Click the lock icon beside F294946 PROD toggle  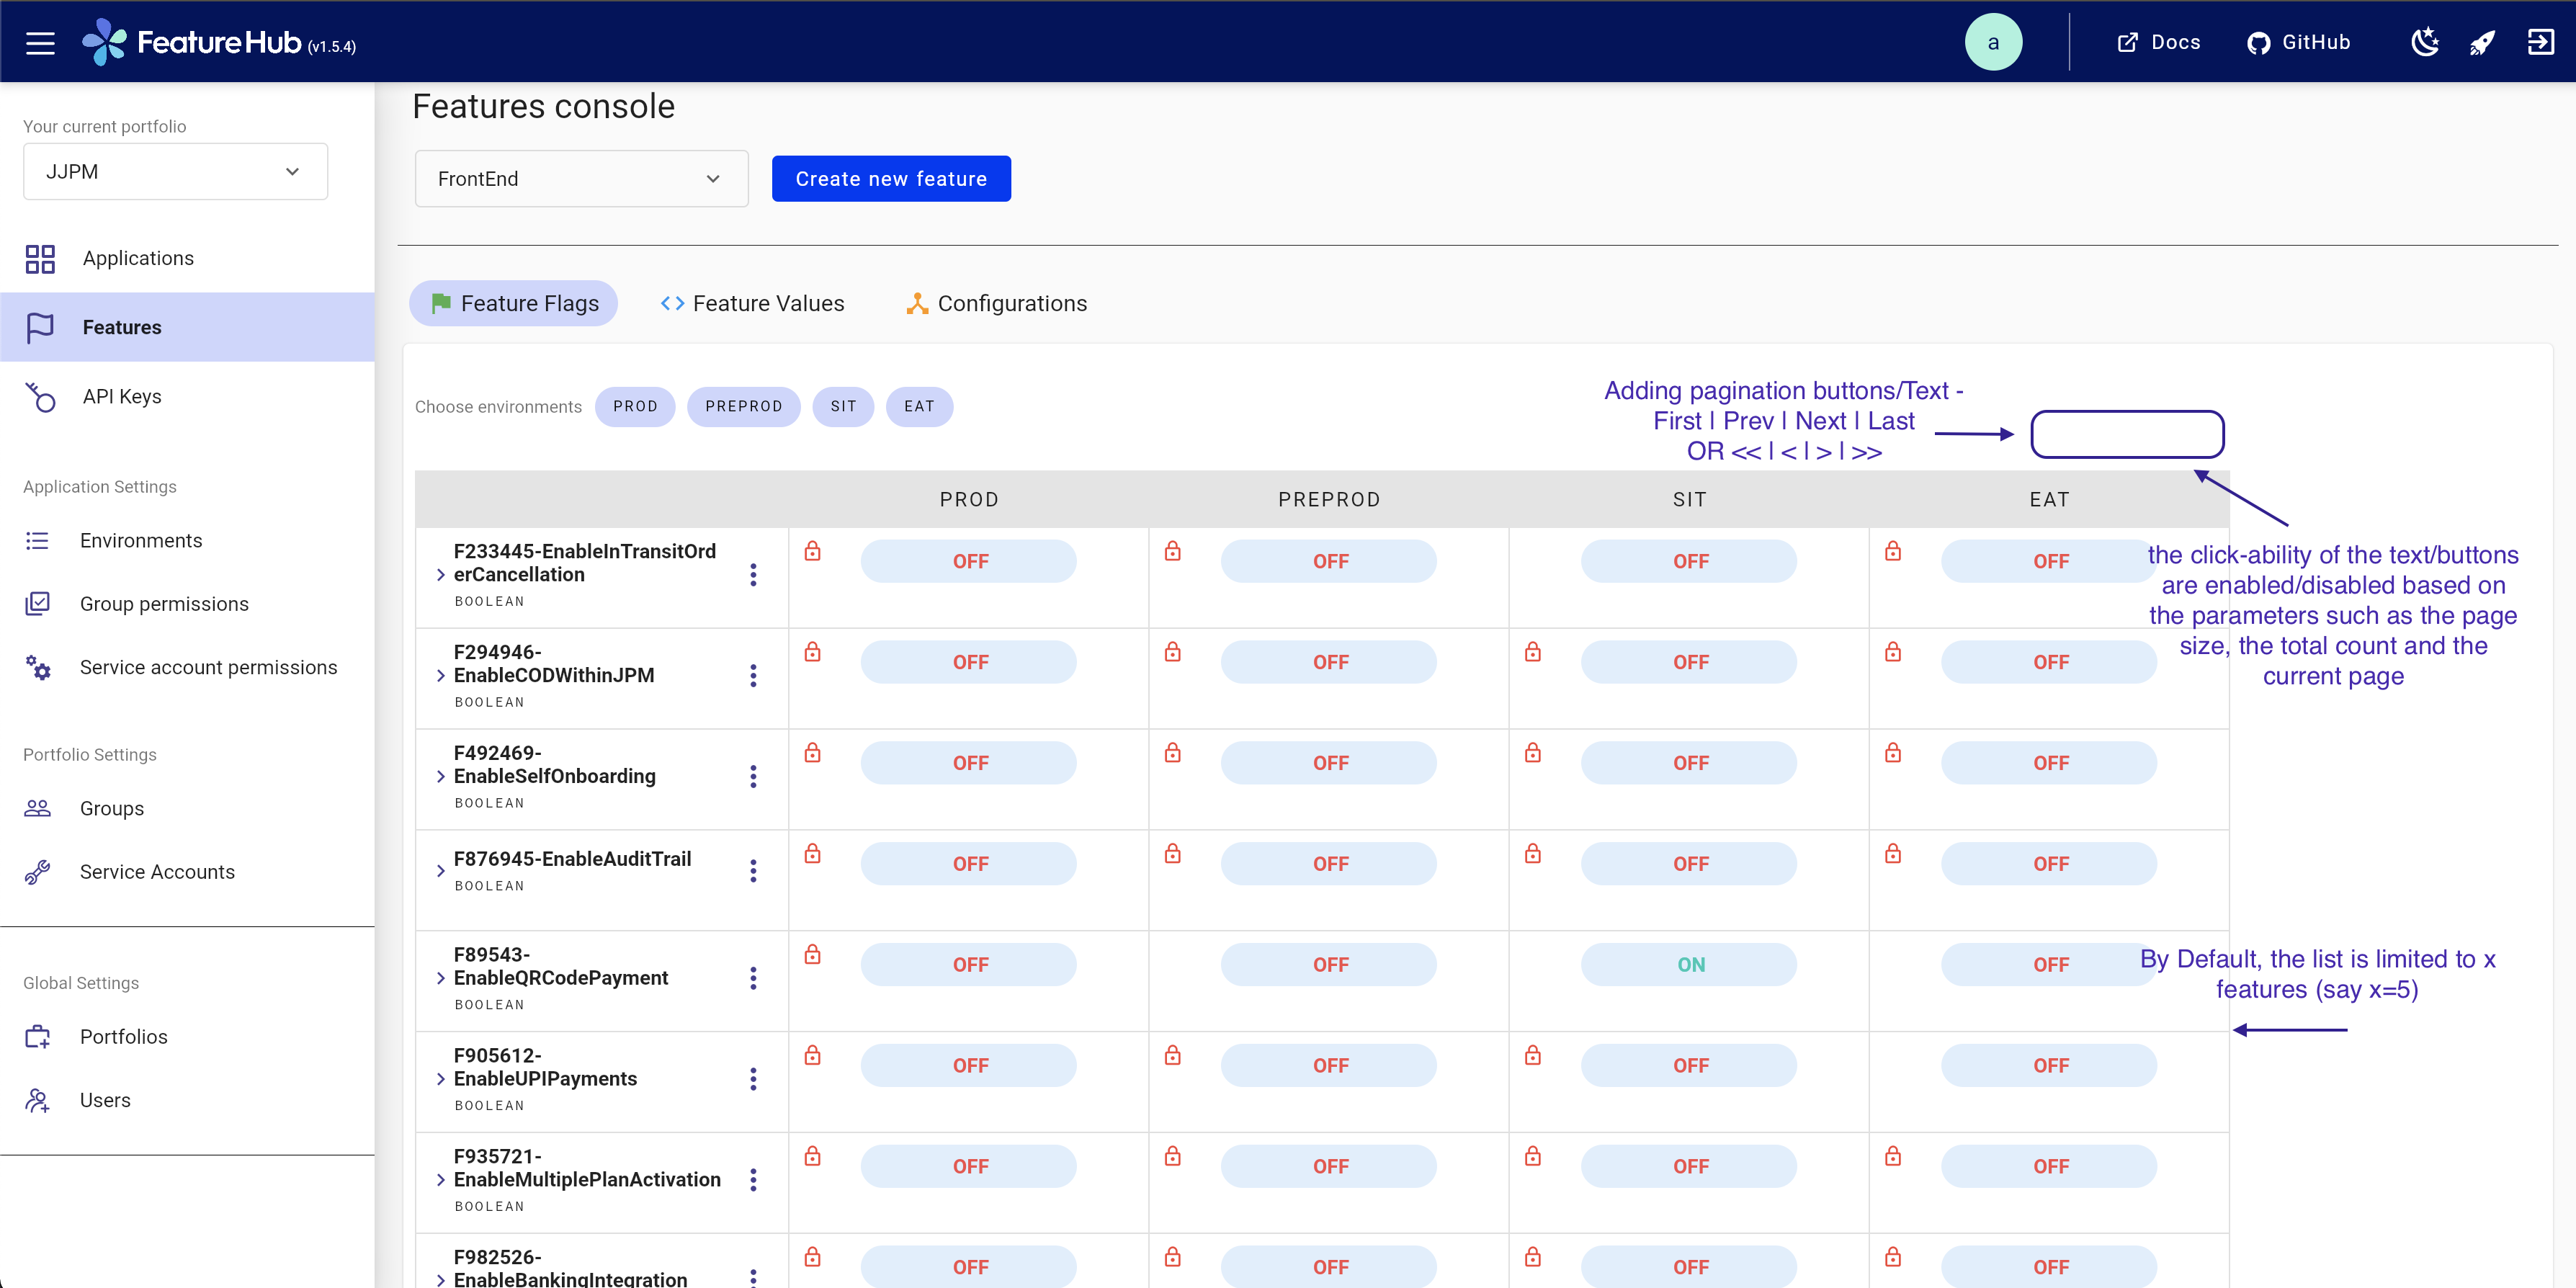tap(813, 651)
